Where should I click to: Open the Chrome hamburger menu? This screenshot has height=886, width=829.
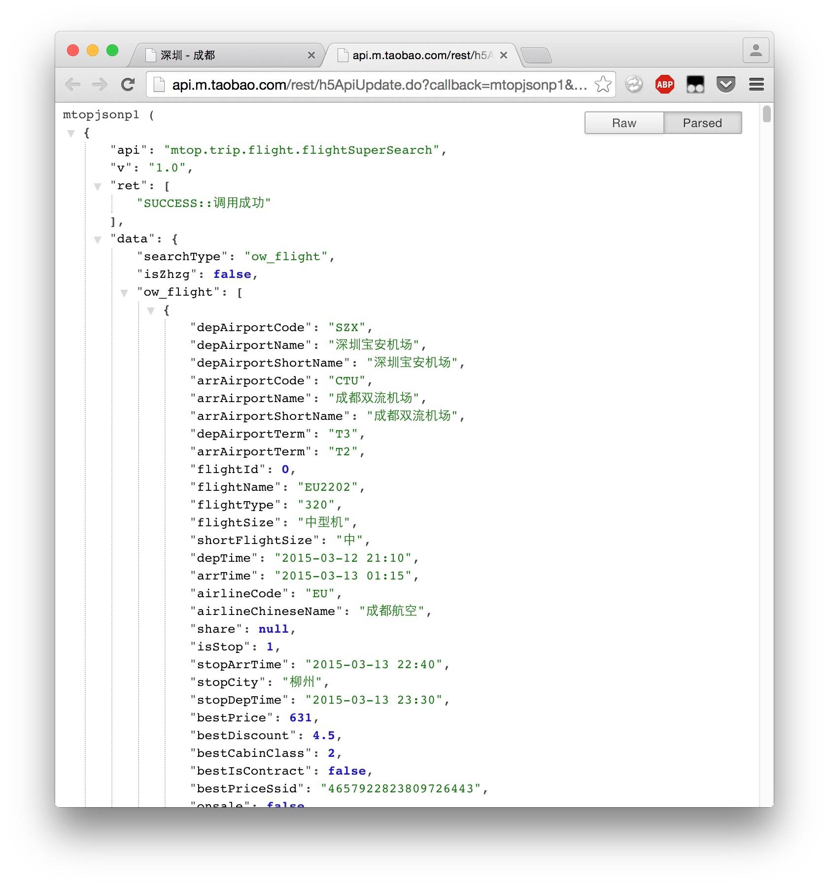[x=756, y=85]
